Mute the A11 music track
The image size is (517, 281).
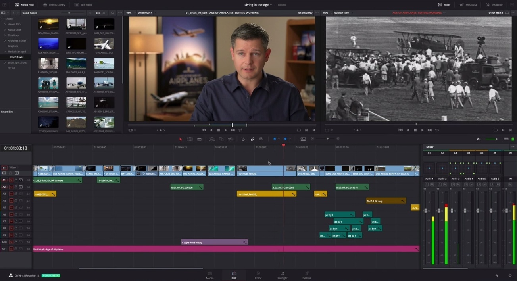(11, 249)
